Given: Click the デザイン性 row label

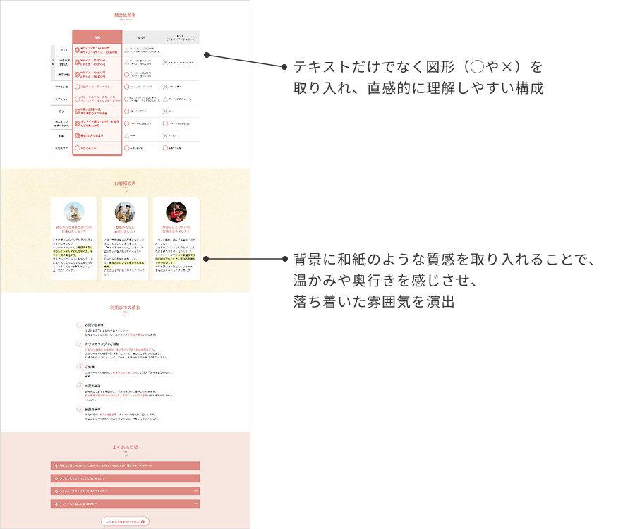Looking at the screenshot, I should pos(61,87).
